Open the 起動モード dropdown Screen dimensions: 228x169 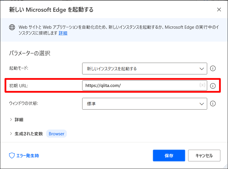[x=145, y=69]
